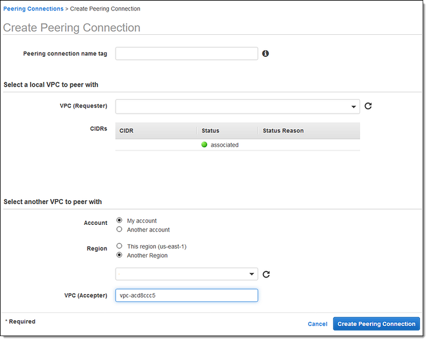
Task: Click the associated status table row
Action: (237, 145)
